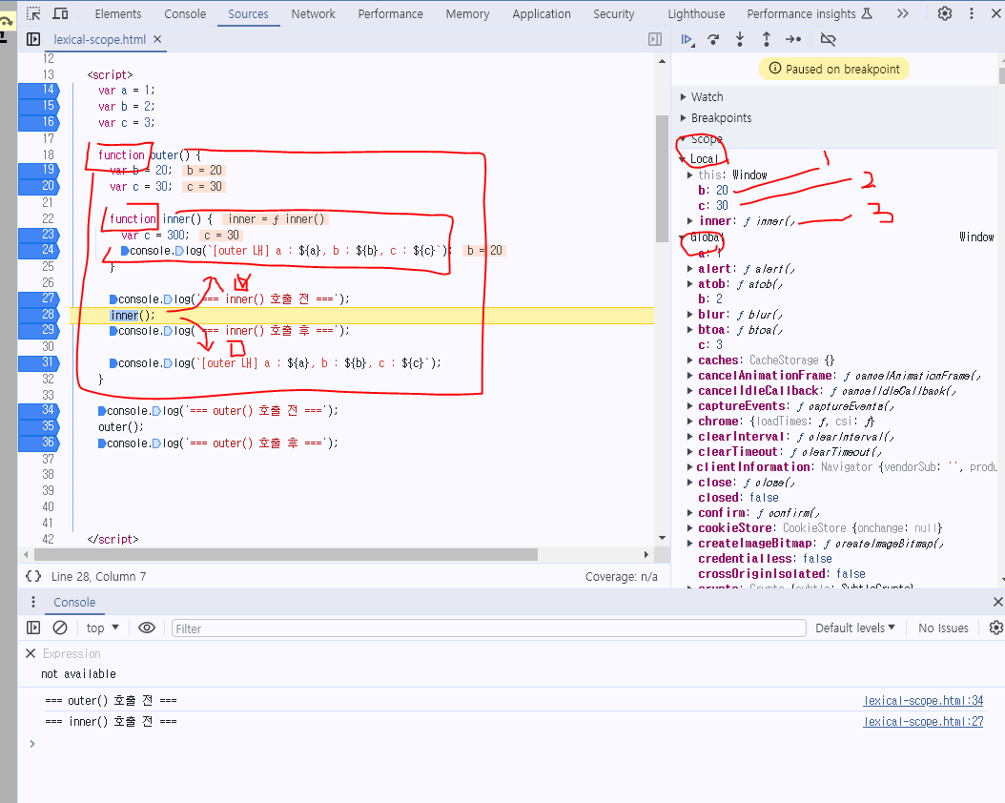Toggle the debugger sidebar panel icon
This screenshot has width=1005, height=803.
[x=655, y=39]
